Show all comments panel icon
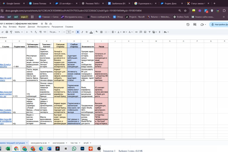Viewport: 228px width, 152px height. click(195, 24)
